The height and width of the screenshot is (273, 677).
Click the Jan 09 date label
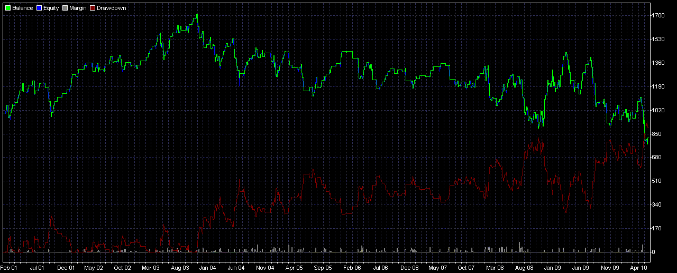click(553, 268)
